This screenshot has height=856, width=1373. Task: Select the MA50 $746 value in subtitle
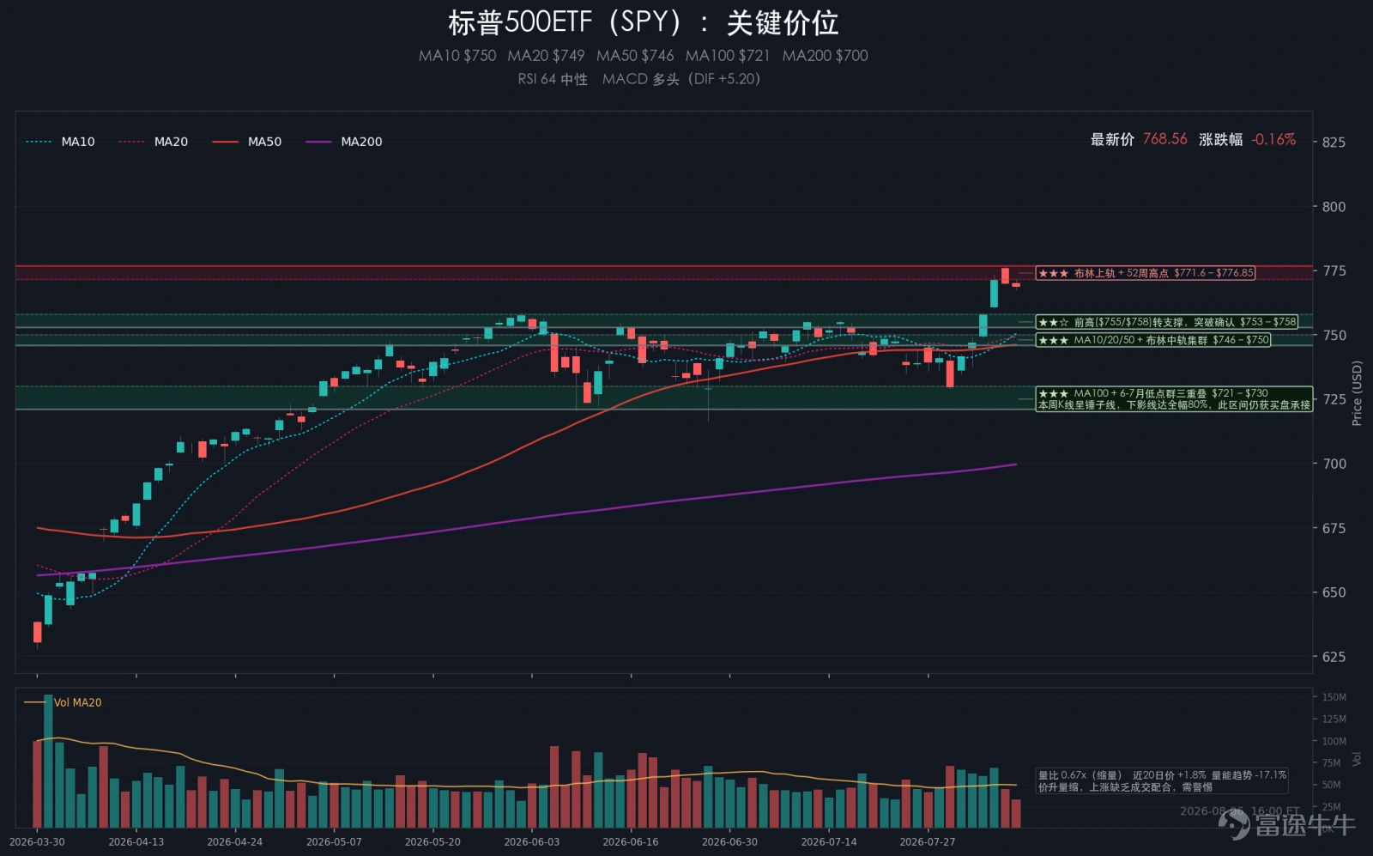click(x=635, y=56)
